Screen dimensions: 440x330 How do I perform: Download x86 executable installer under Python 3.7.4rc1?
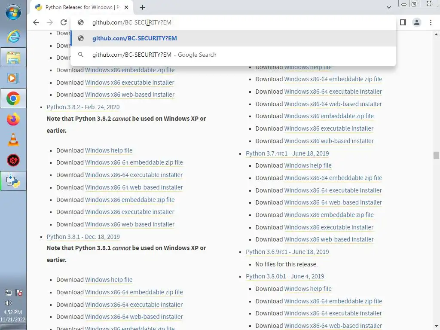(329, 227)
